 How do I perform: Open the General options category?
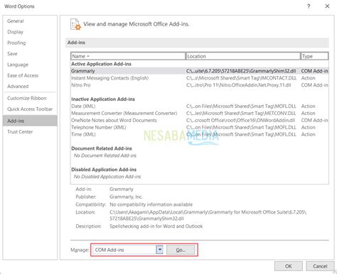[30, 21]
